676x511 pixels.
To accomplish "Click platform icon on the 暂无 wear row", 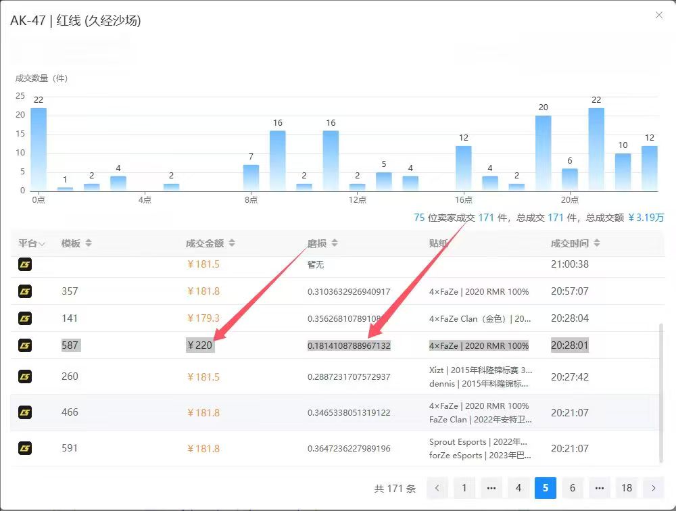I will [x=25, y=264].
